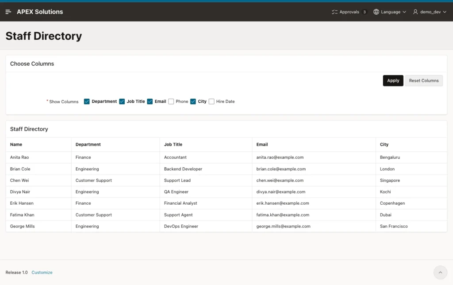
Task: Uncheck the Department column checkbox
Action: 87,101
